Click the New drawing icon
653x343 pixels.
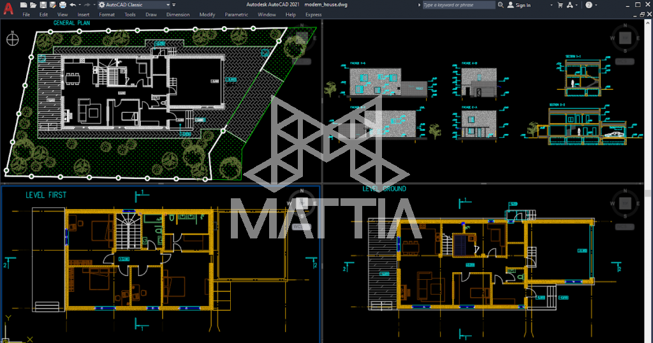pyautogui.click(x=24, y=4)
